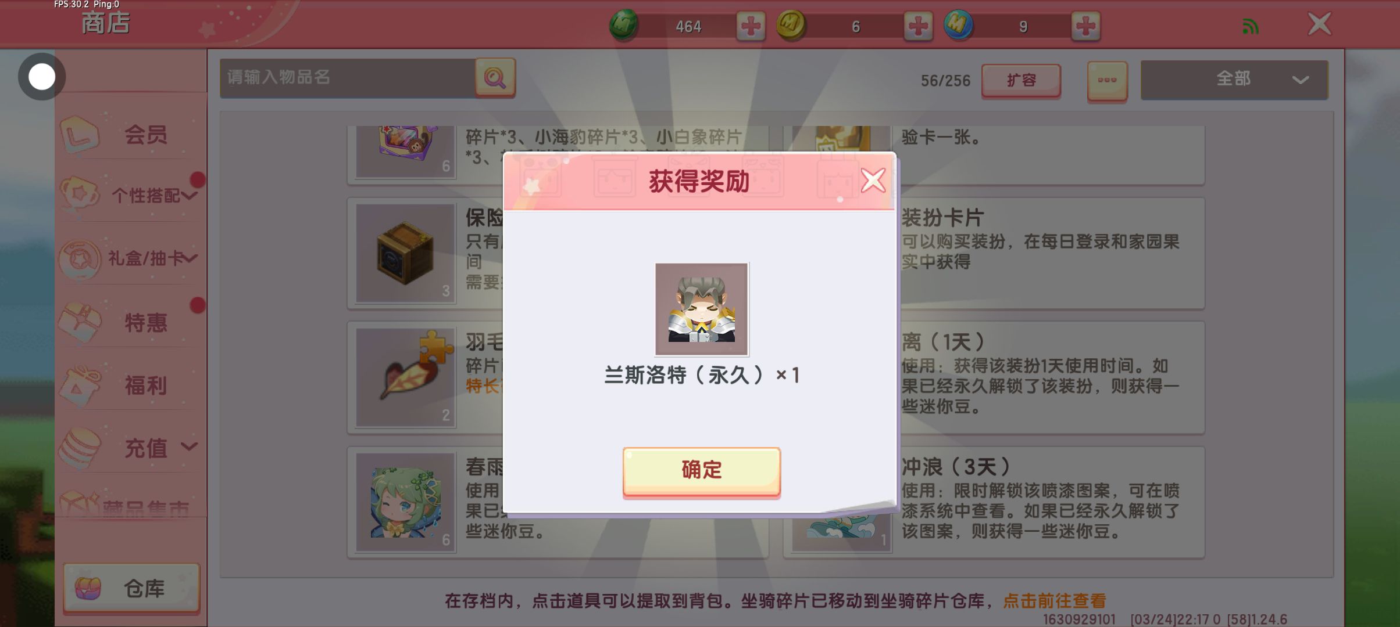
Task: Open the 仓库 warehouse tab
Action: [x=131, y=589]
